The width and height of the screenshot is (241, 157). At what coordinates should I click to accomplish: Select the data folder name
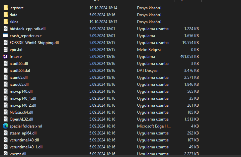pos(13,15)
